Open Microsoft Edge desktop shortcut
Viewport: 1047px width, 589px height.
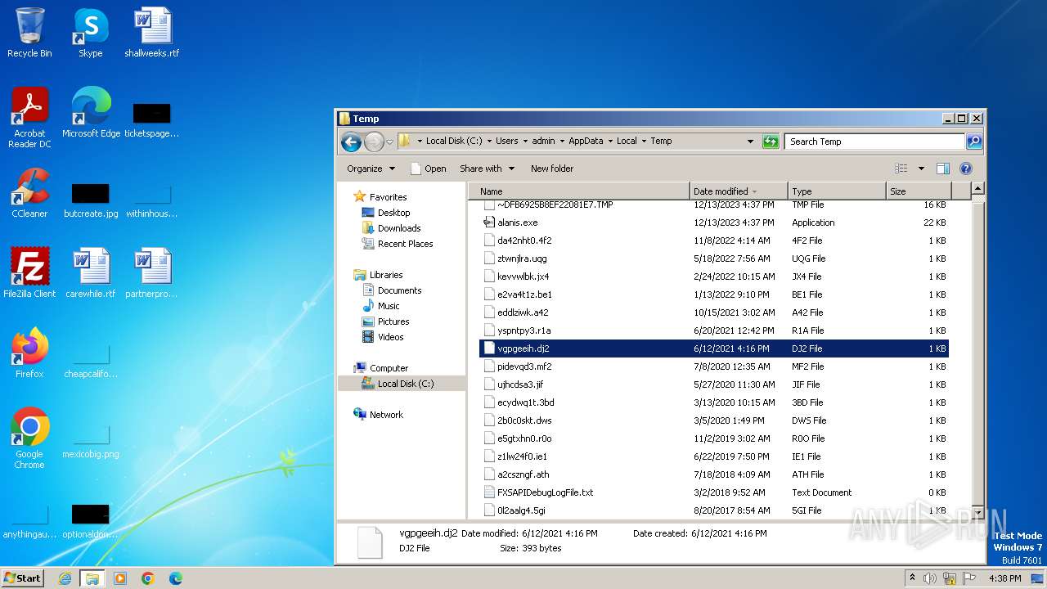pos(91,113)
